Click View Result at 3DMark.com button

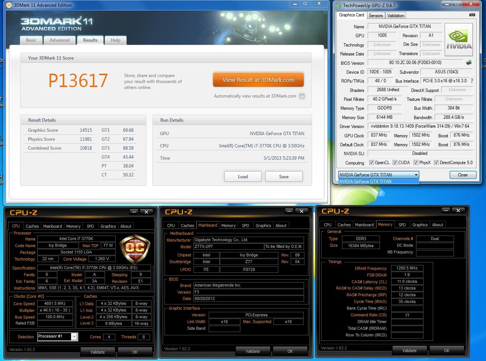coord(258,80)
